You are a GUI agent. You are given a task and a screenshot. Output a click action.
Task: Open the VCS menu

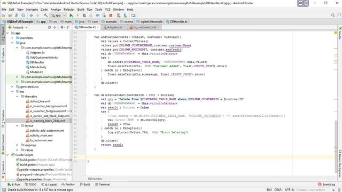pos(107,10)
